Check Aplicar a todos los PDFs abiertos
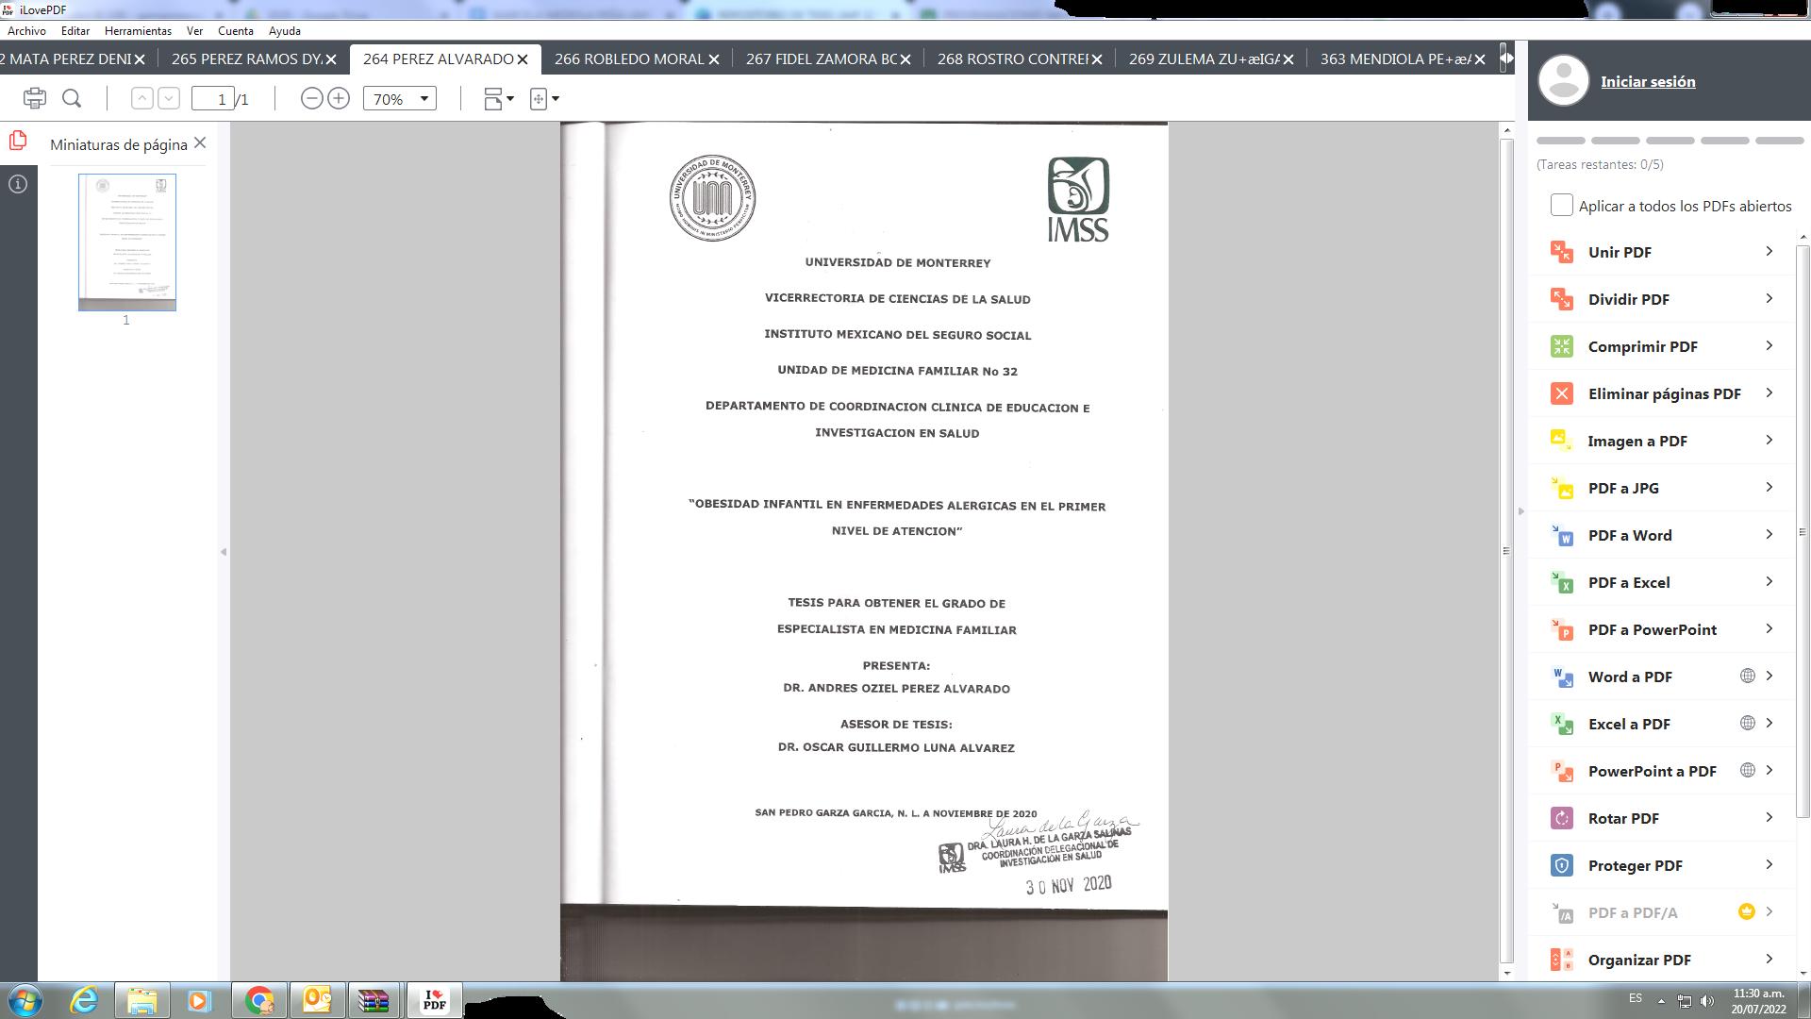Viewport: 1811px width, 1019px height. (x=1562, y=206)
